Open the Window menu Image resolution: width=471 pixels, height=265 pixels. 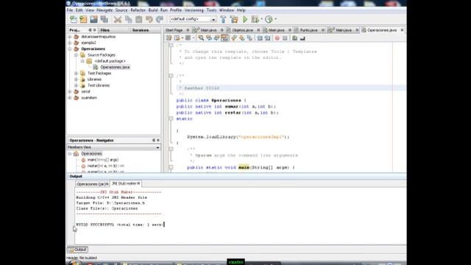[x=227, y=10]
